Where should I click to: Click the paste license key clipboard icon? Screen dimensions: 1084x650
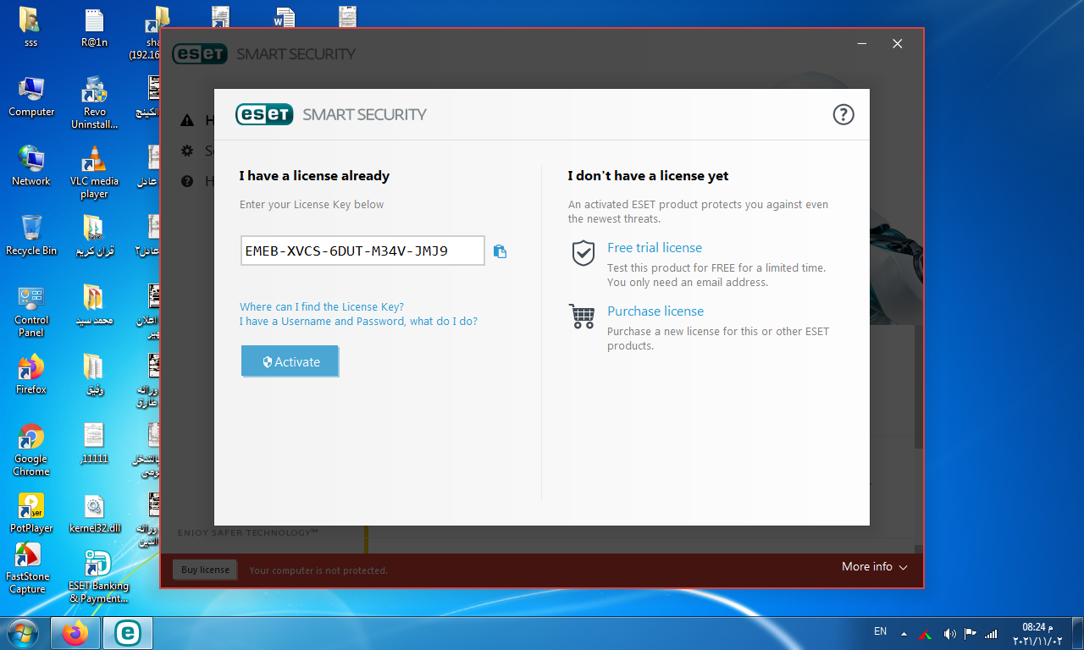coord(500,251)
